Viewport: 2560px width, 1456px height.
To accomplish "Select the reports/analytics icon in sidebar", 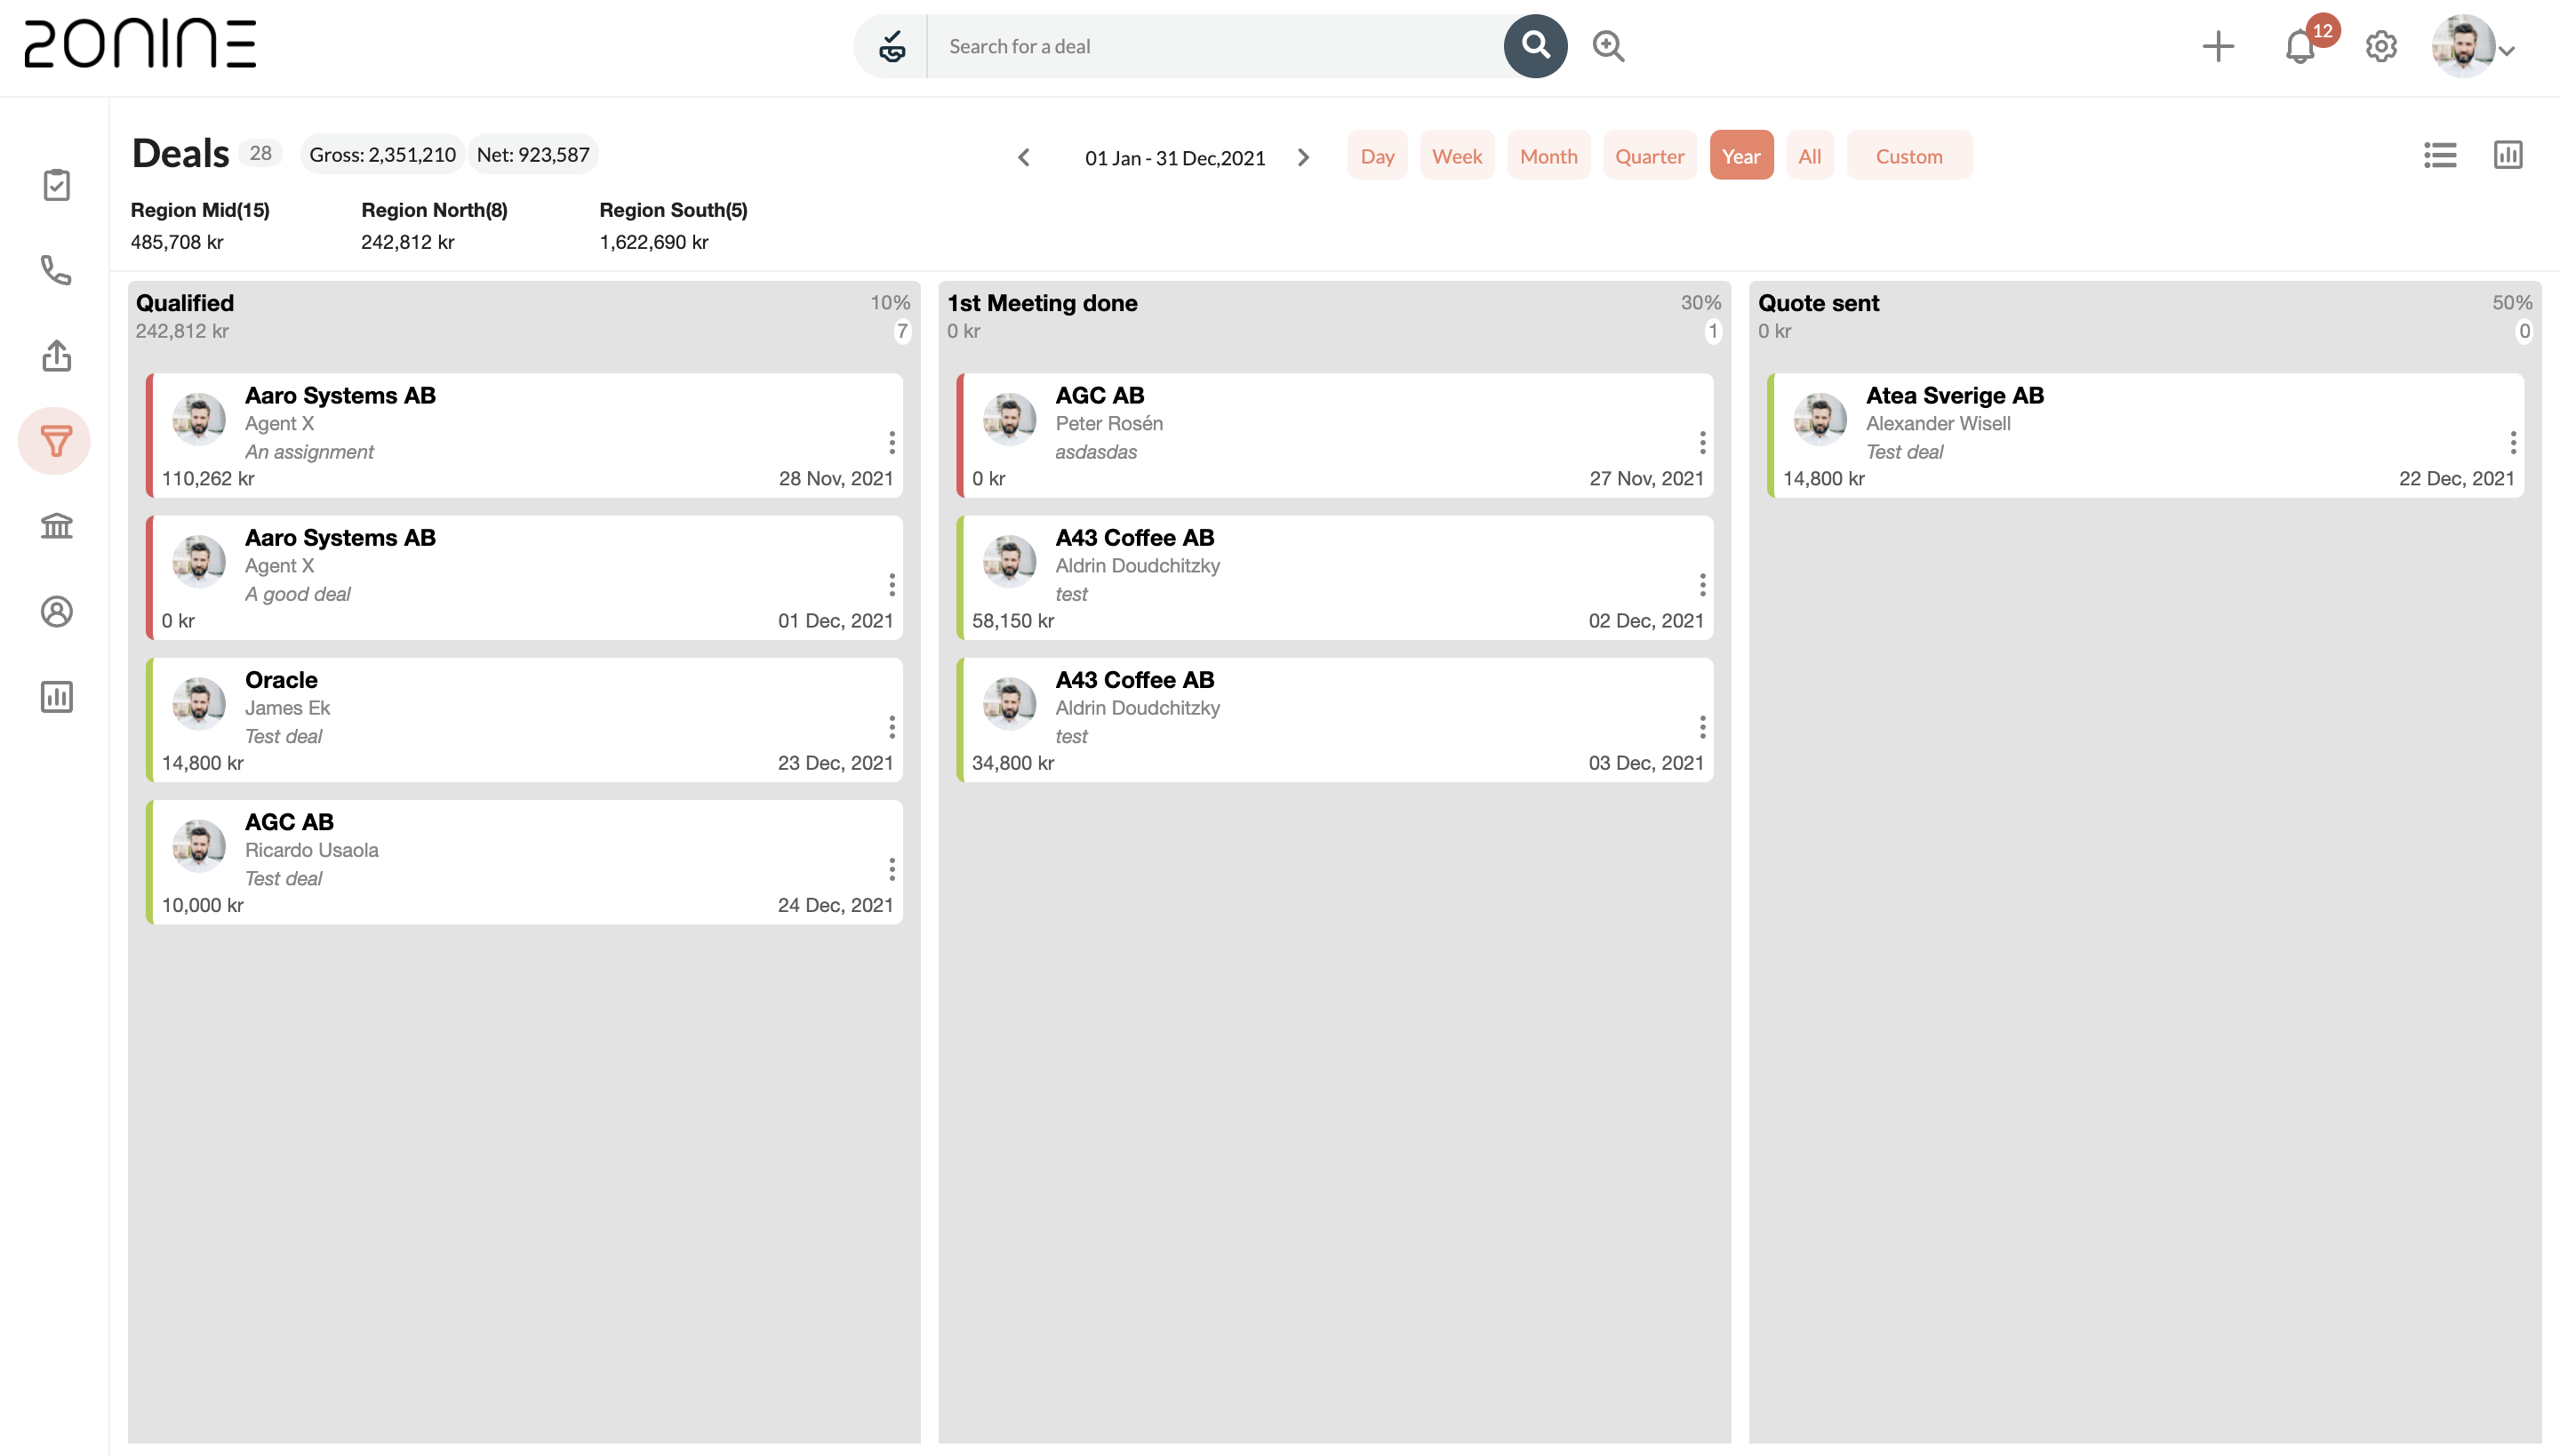I will (58, 696).
